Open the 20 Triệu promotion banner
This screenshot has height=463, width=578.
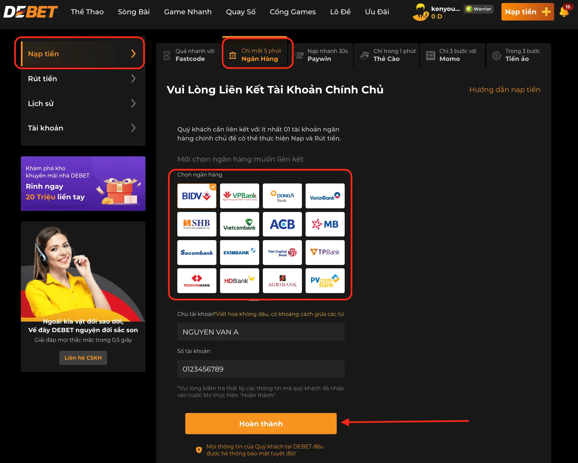pos(83,183)
